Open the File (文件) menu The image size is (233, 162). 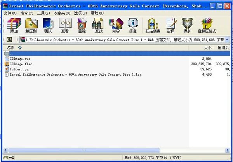pyautogui.click(x=10, y=13)
